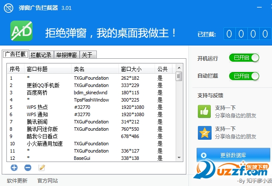
Task: Sort by 序号 column header
Action: point(15,69)
